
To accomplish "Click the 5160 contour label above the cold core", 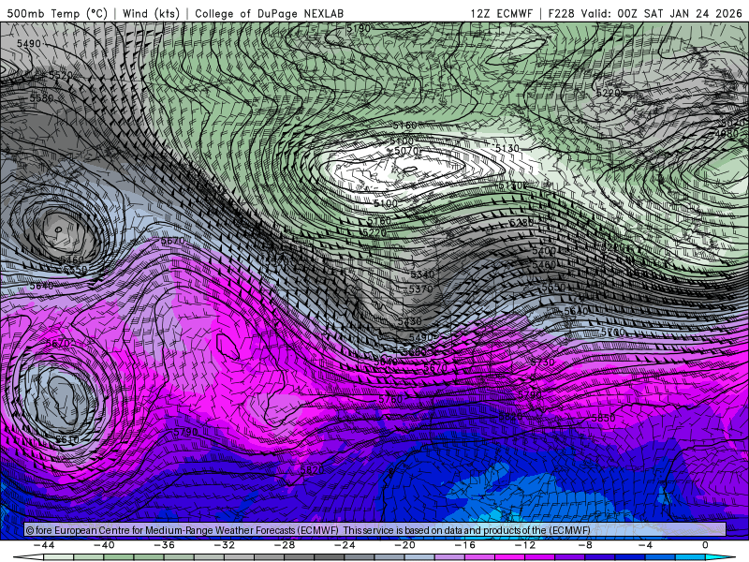I will click(404, 126).
